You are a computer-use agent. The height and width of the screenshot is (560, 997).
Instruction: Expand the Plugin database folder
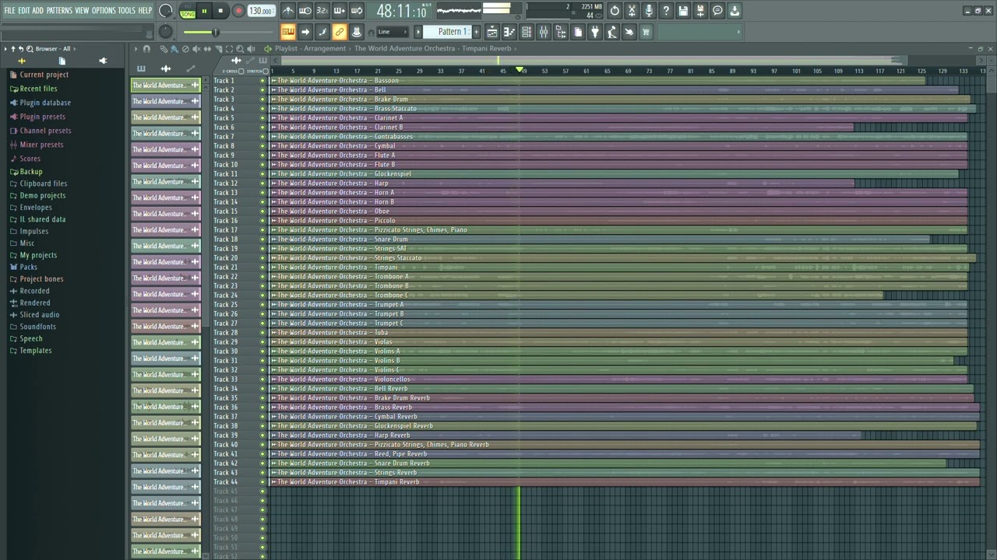(x=45, y=103)
